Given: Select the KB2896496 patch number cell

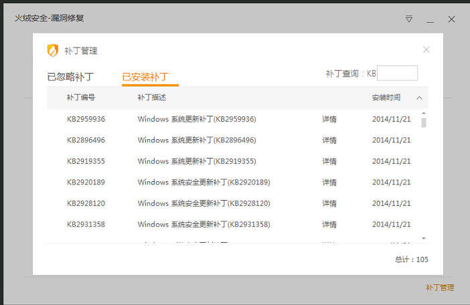Looking at the screenshot, I should (86, 140).
